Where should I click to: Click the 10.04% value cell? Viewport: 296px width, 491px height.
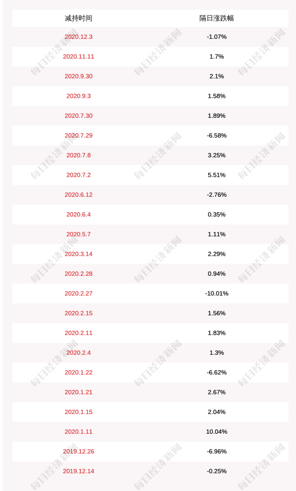click(217, 431)
